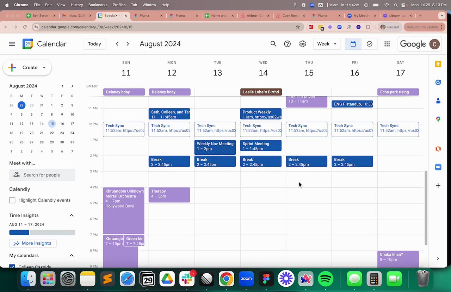Bookmark this page star icon
Viewport: 451px width, 292px height.
[298, 27]
